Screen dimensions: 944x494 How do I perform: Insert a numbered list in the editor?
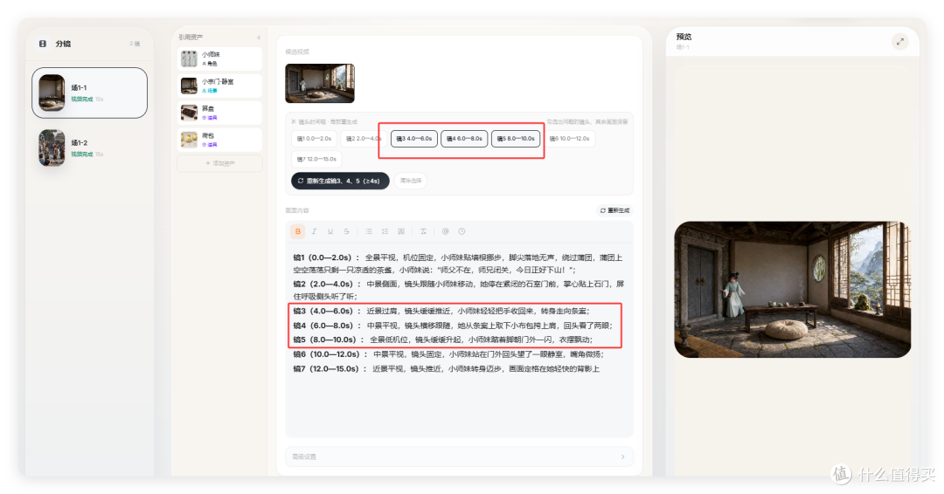[385, 231]
